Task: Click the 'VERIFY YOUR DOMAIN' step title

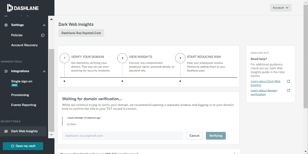Action: 88,57
